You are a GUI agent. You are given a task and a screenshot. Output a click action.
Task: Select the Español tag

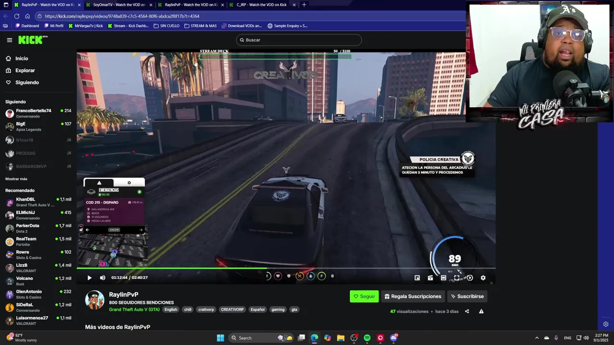258,310
